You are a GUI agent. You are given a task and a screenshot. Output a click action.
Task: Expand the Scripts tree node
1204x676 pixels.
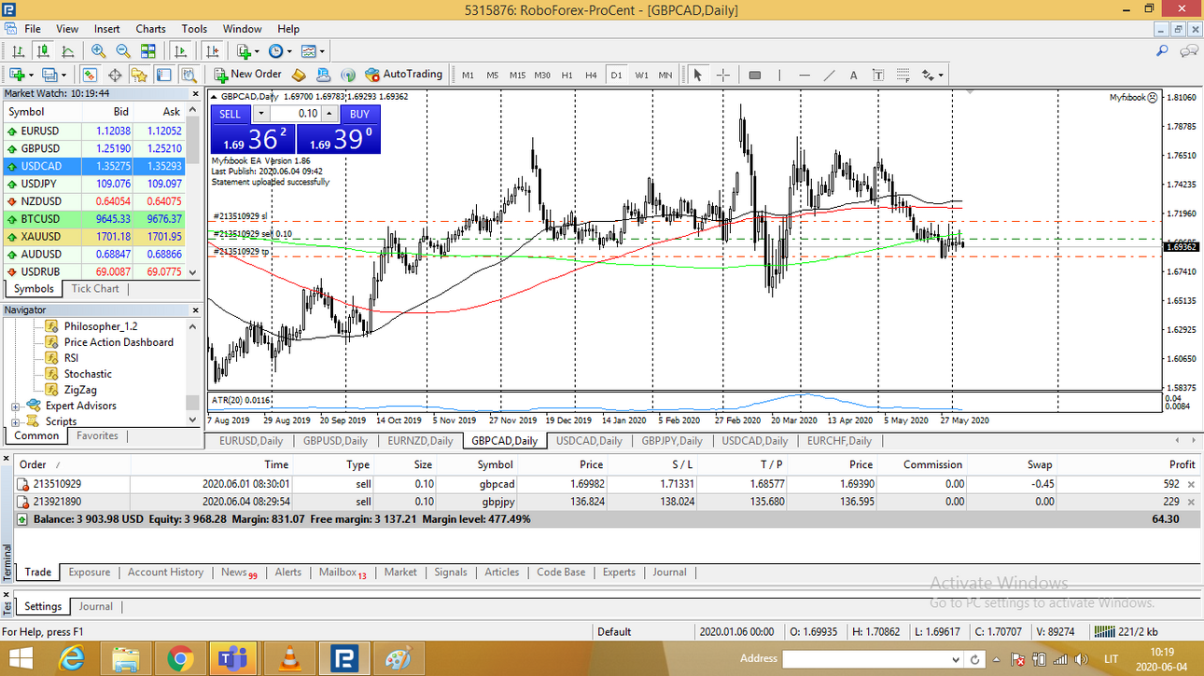pyautogui.click(x=16, y=422)
